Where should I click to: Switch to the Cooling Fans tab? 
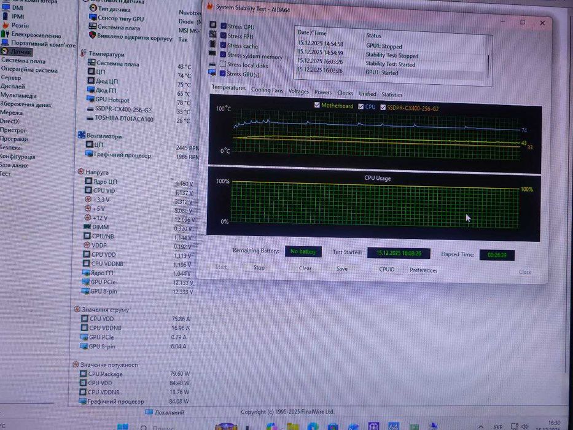(x=267, y=90)
